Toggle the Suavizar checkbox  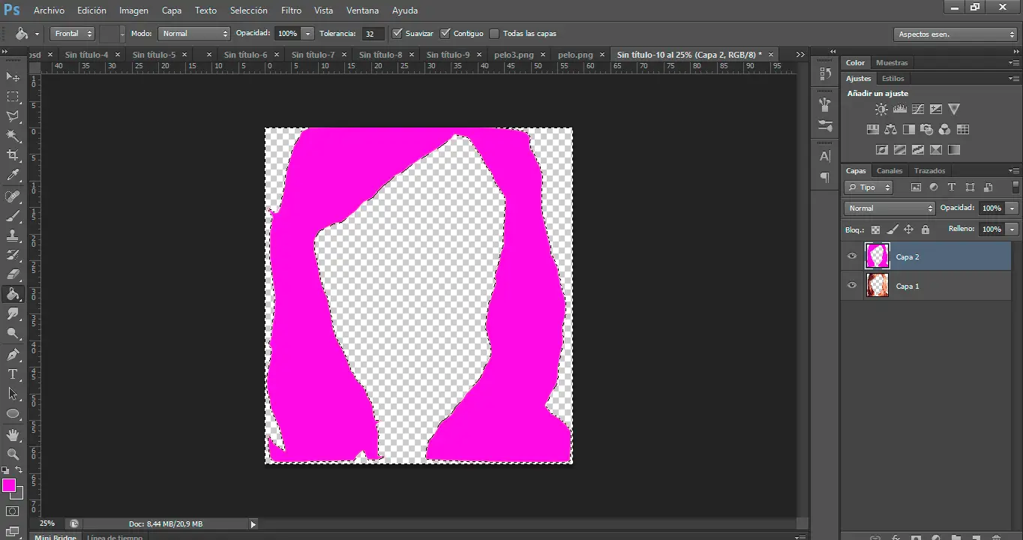[397, 34]
